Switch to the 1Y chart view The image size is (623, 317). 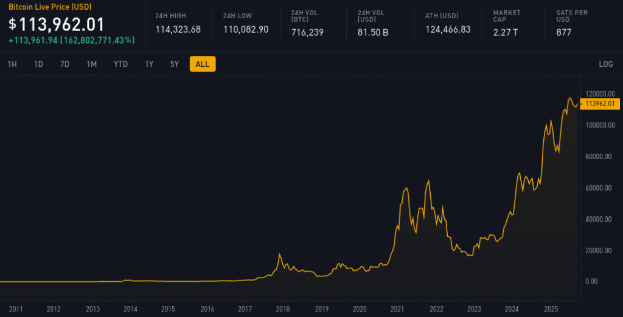coord(149,64)
